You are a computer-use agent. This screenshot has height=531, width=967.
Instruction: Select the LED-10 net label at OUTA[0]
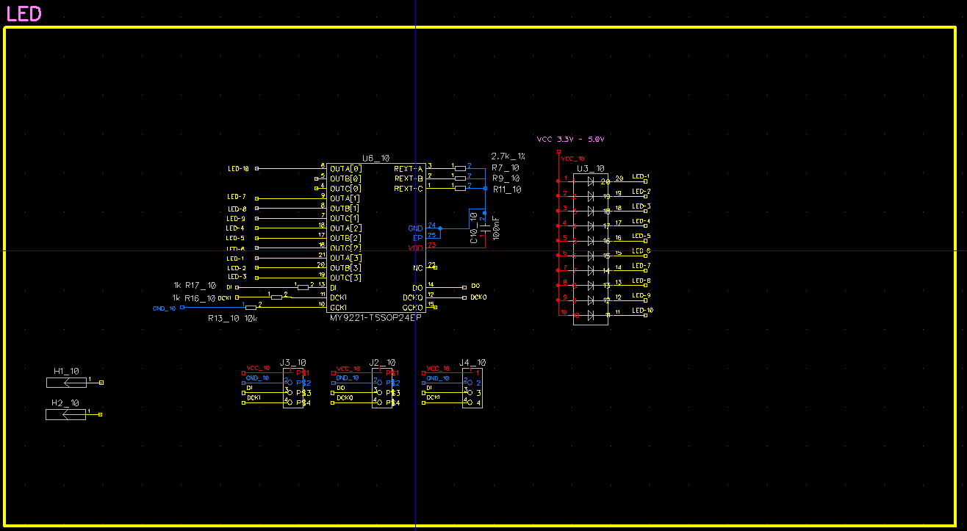[238, 169]
